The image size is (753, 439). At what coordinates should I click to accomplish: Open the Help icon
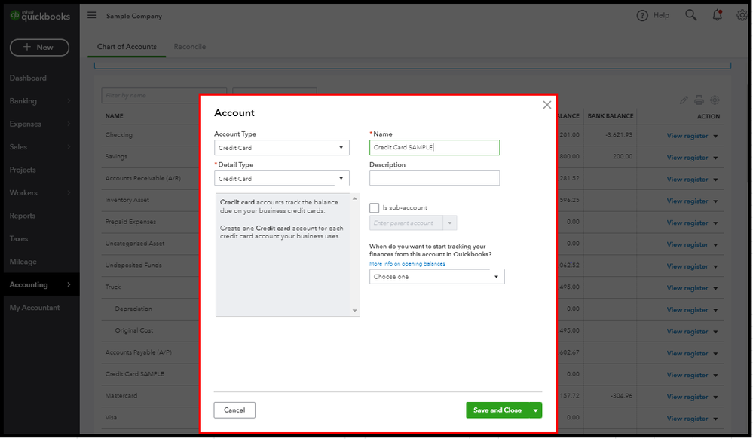click(x=642, y=15)
